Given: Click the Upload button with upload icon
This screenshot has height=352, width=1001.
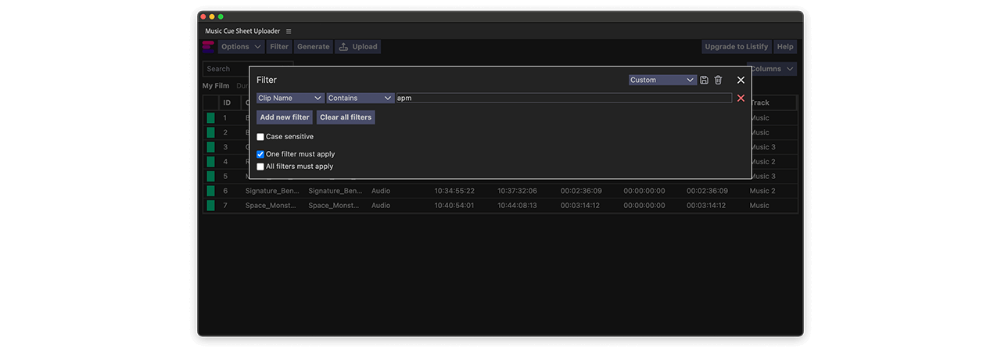Looking at the screenshot, I should pos(357,47).
